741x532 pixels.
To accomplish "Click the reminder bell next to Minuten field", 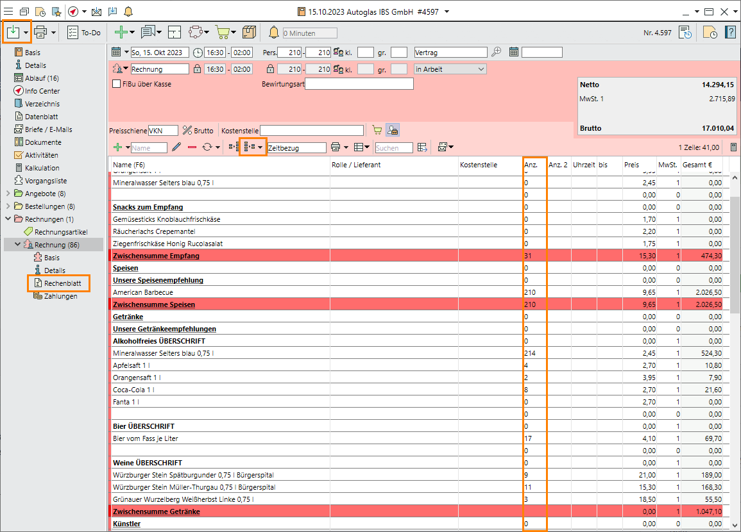I will 274,33.
